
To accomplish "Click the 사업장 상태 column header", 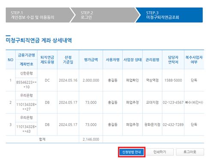I will 133,60.
